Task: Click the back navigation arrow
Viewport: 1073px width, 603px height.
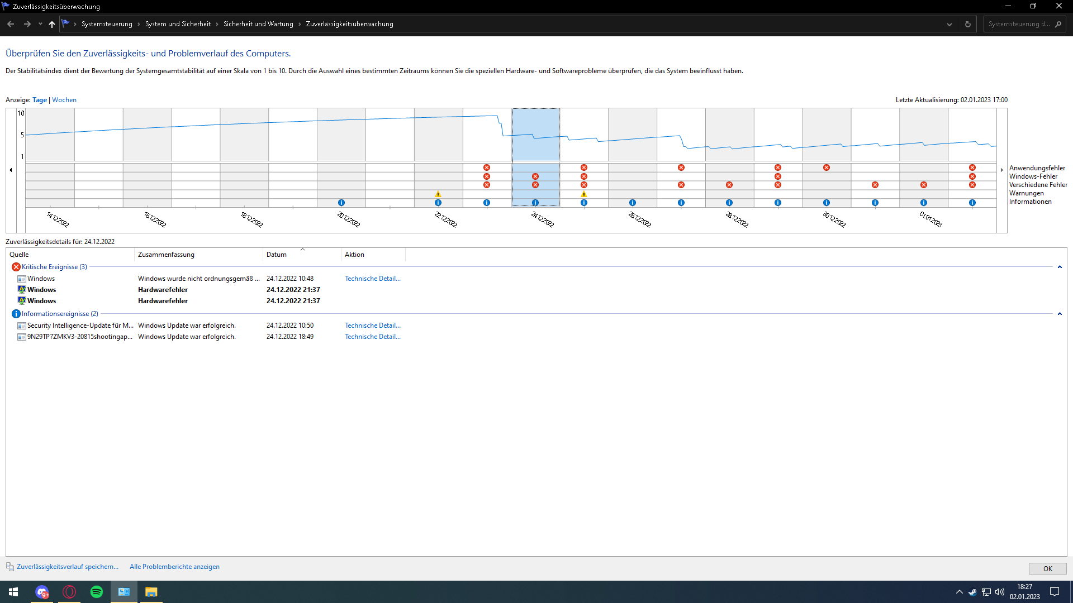Action: click(x=11, y=24)
